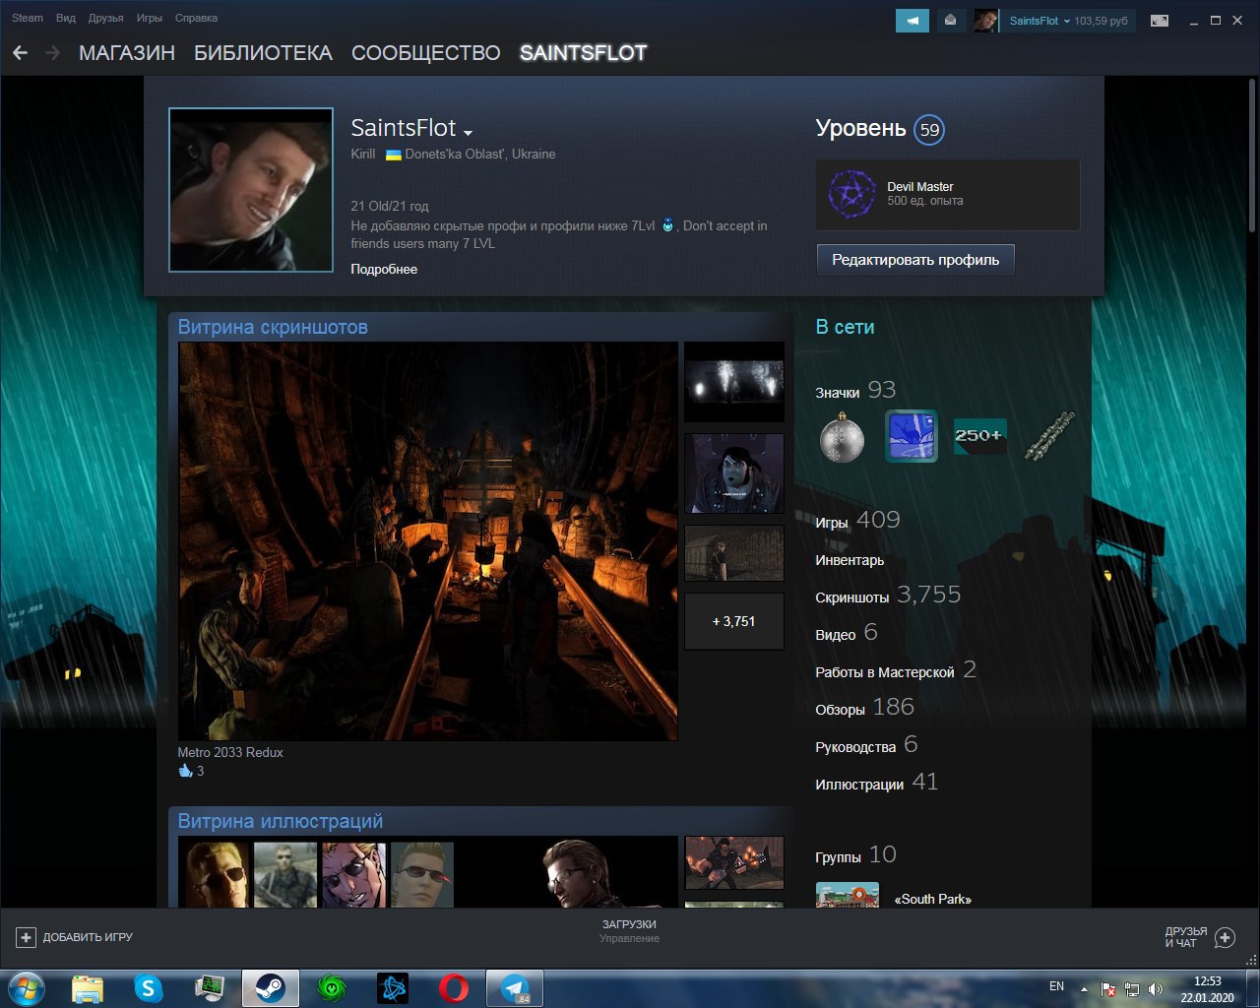Click the thumbs-up icon under screenshot
The width and height of the screenshot is (1260, 1008).
[x=185, y=771]
